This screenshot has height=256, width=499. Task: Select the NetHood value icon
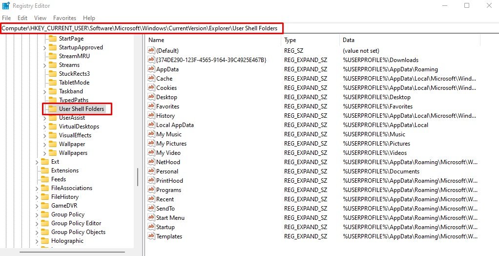[x=151, y=162]
